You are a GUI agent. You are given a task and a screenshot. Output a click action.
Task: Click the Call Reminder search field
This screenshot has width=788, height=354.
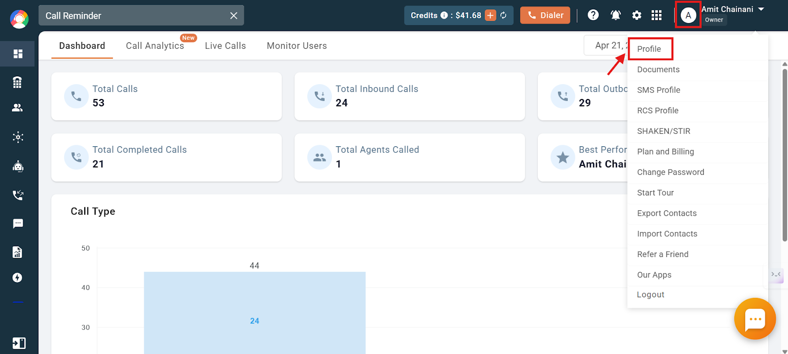141,16
